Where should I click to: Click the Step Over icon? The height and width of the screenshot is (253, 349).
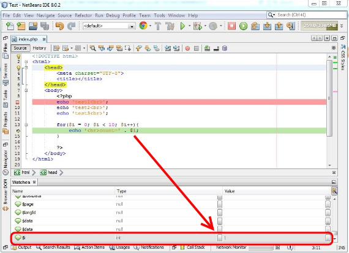coord(255,26)
